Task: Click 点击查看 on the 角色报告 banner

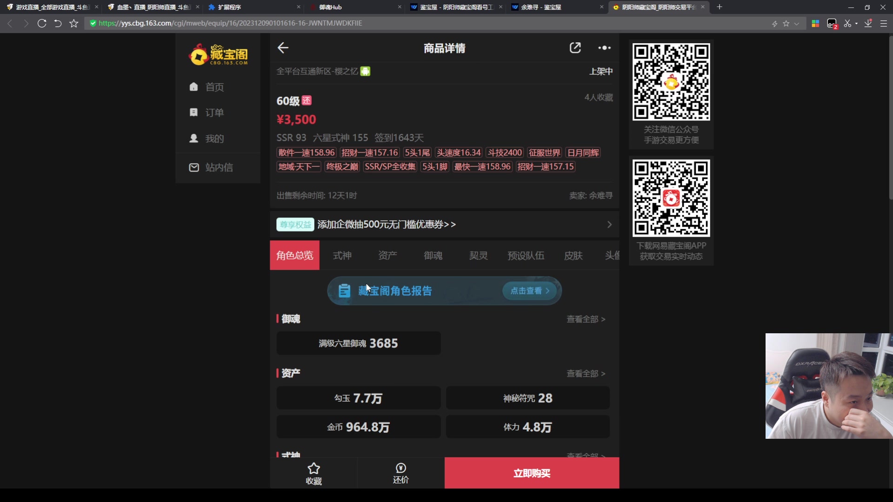Action: (x=529, y=291)
